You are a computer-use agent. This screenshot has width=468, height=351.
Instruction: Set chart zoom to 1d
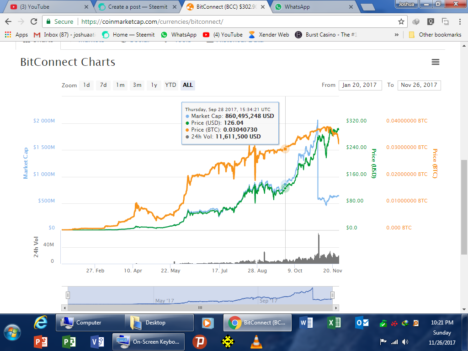tap(86, 85)
